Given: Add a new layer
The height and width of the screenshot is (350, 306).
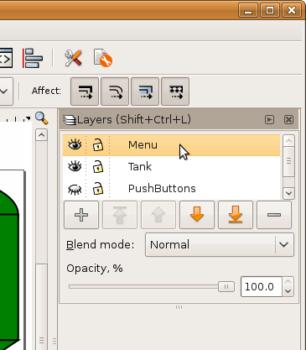Looking at the screenshot, I should 81,215.
